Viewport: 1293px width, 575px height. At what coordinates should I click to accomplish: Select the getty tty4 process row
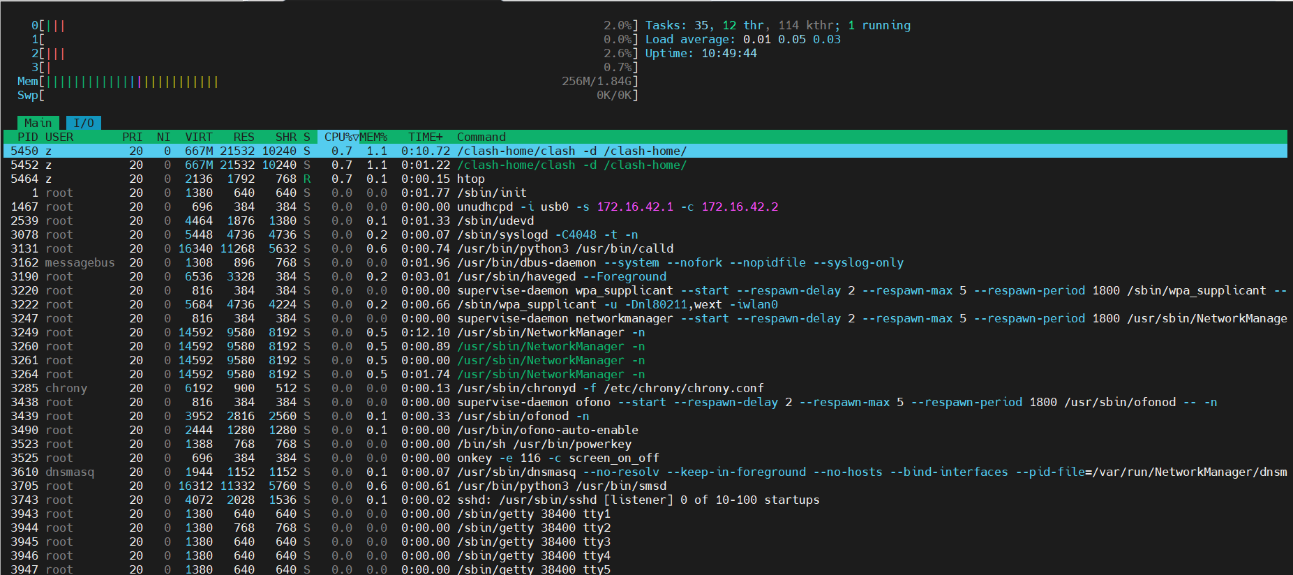click(645, 555)
